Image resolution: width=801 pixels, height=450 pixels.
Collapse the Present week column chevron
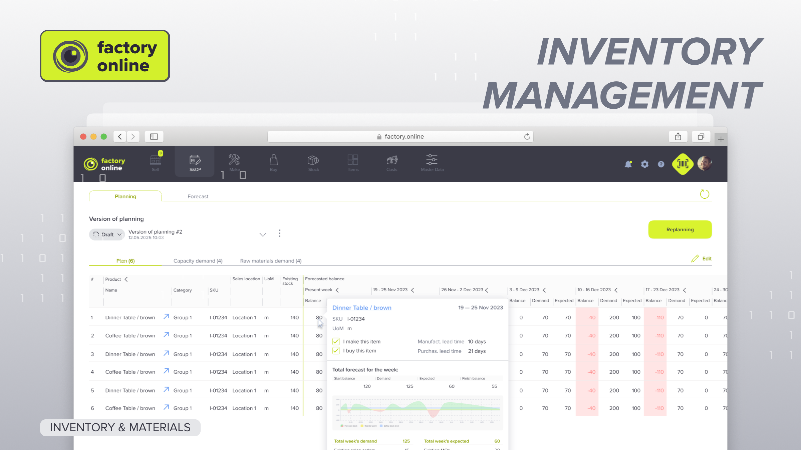pos(337,290)
